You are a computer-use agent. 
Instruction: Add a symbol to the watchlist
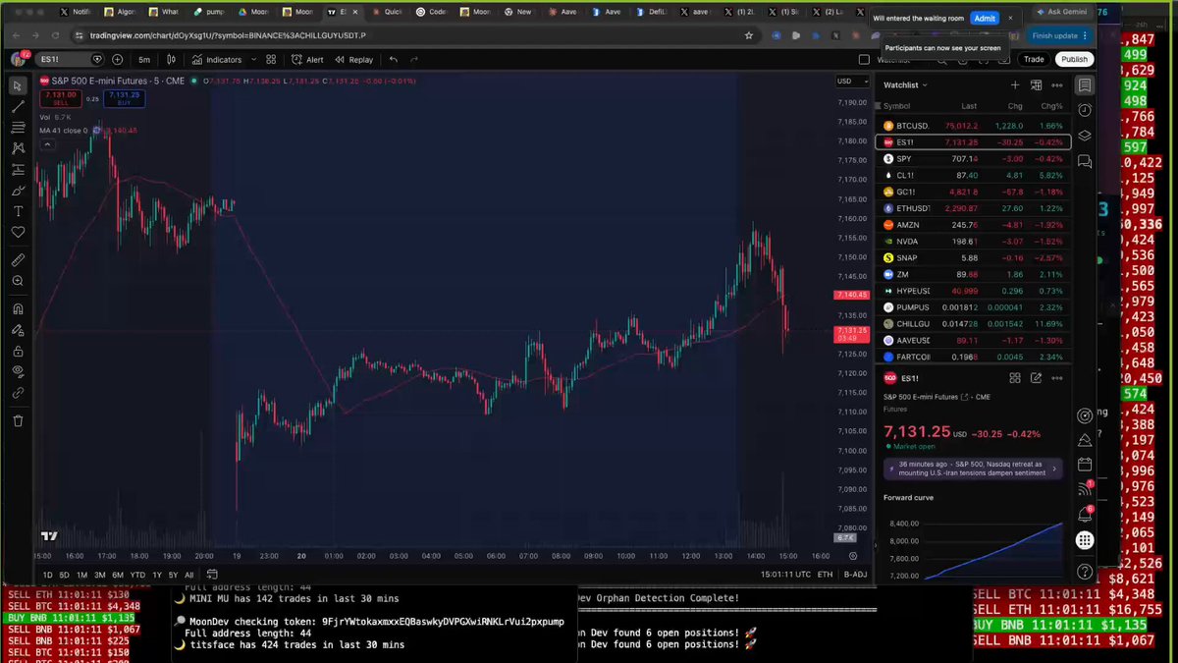pyautogui.click(x=1015, y=84)
